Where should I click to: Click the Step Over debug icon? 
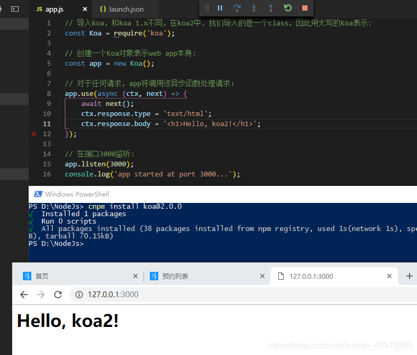(237, 8)
